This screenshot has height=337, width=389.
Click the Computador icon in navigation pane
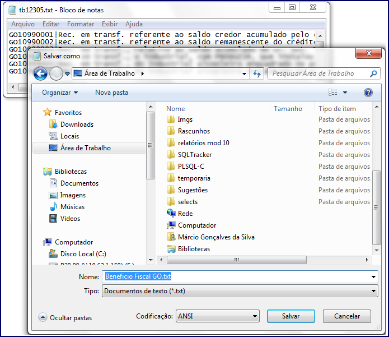(48, 242)
